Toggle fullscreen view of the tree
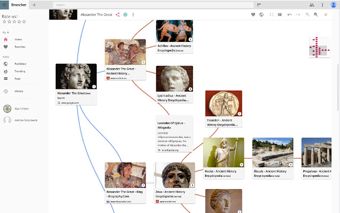This screenshot has width=340, height=213. [x=271, y=14]
